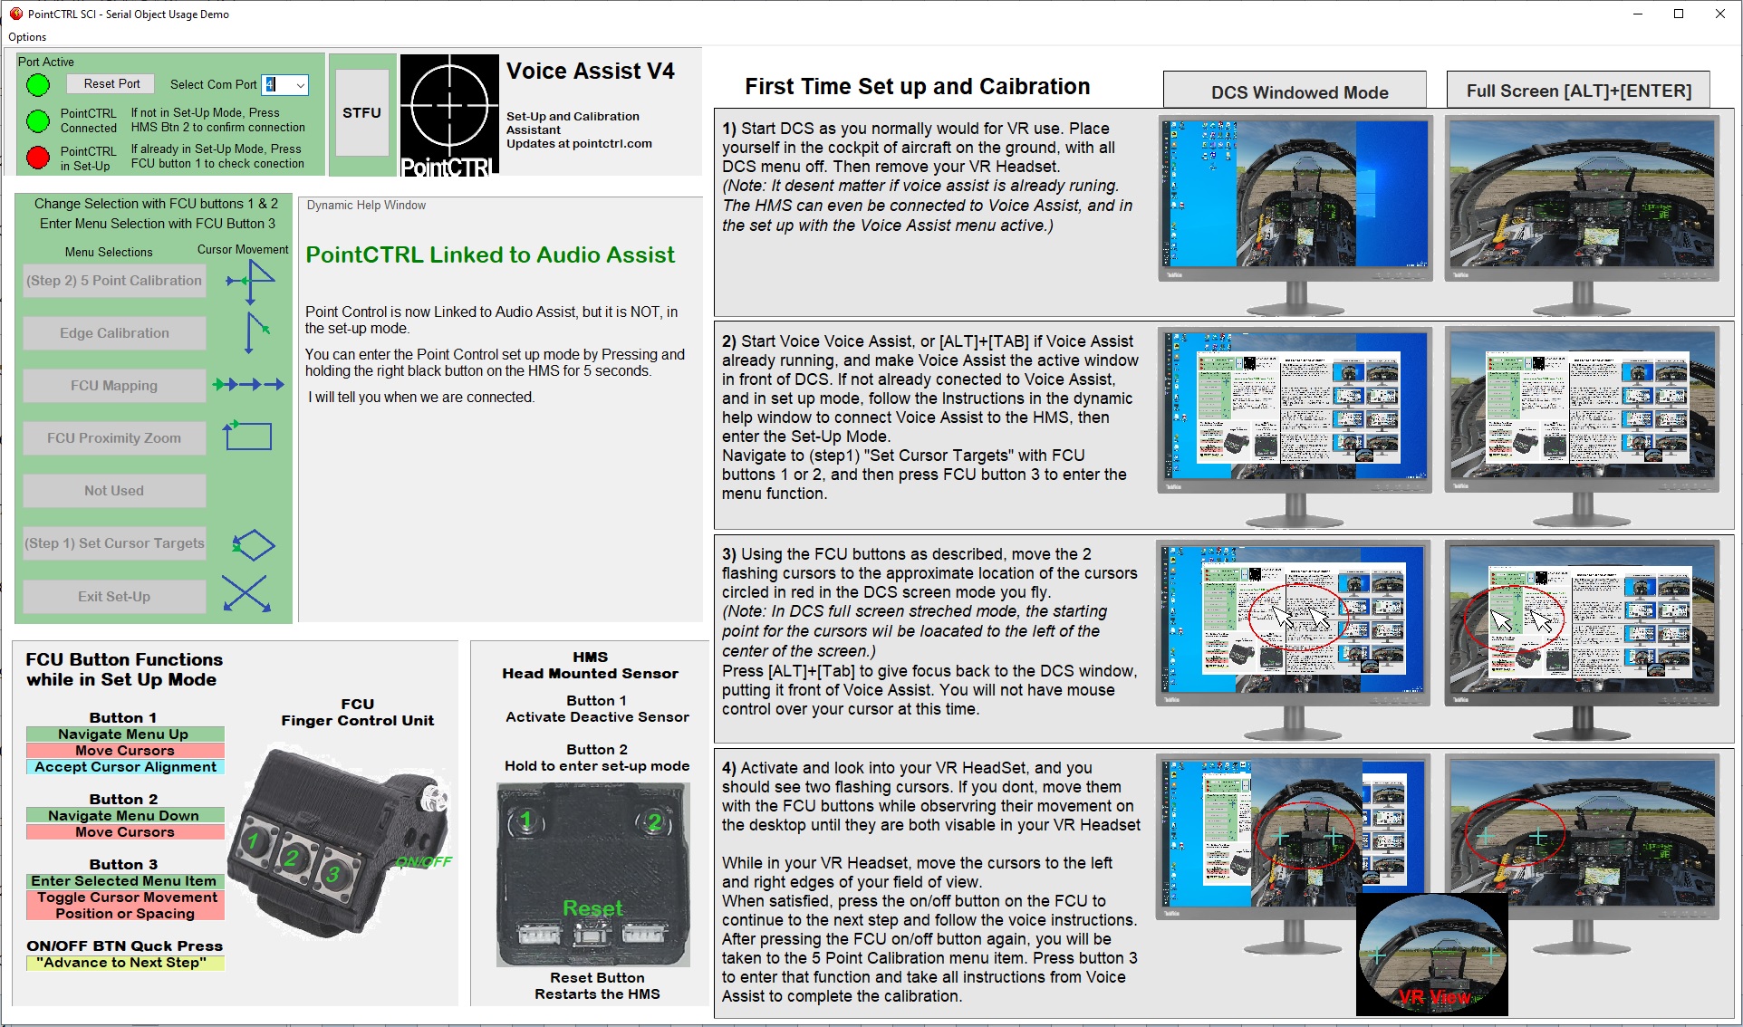Select the FCU Proximity Zoom button
Image resolution: width=1743 pixels, height=1027 pixels.
click(x=114, y=438)
